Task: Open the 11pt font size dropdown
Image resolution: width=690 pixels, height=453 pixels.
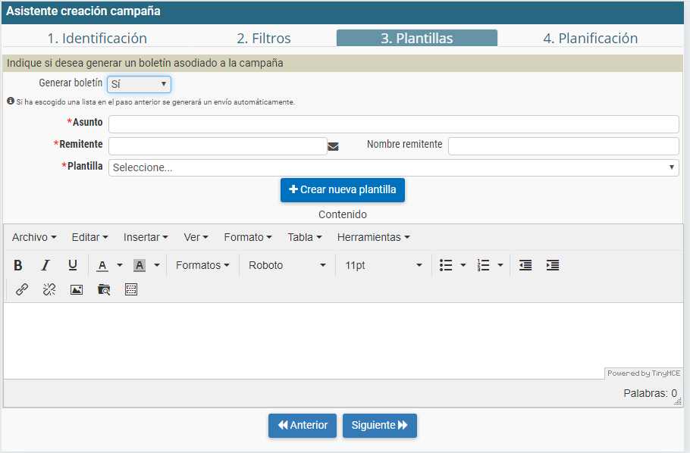Action: coord(383,265)
